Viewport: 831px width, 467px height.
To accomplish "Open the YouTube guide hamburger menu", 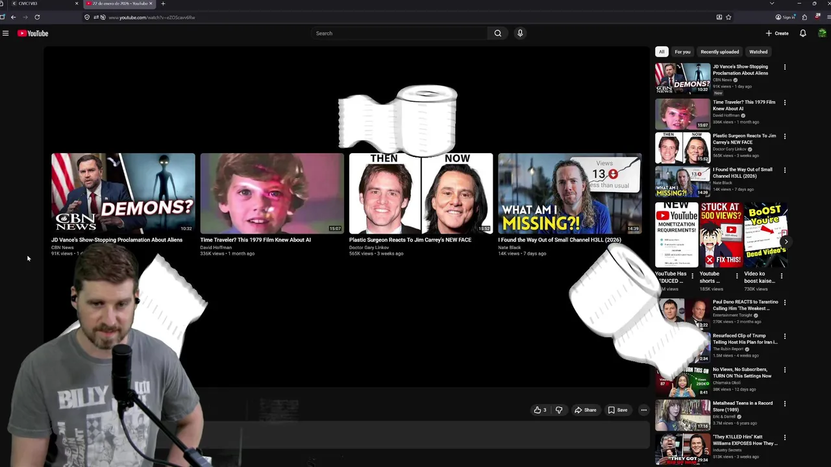I will click(5, 33).
